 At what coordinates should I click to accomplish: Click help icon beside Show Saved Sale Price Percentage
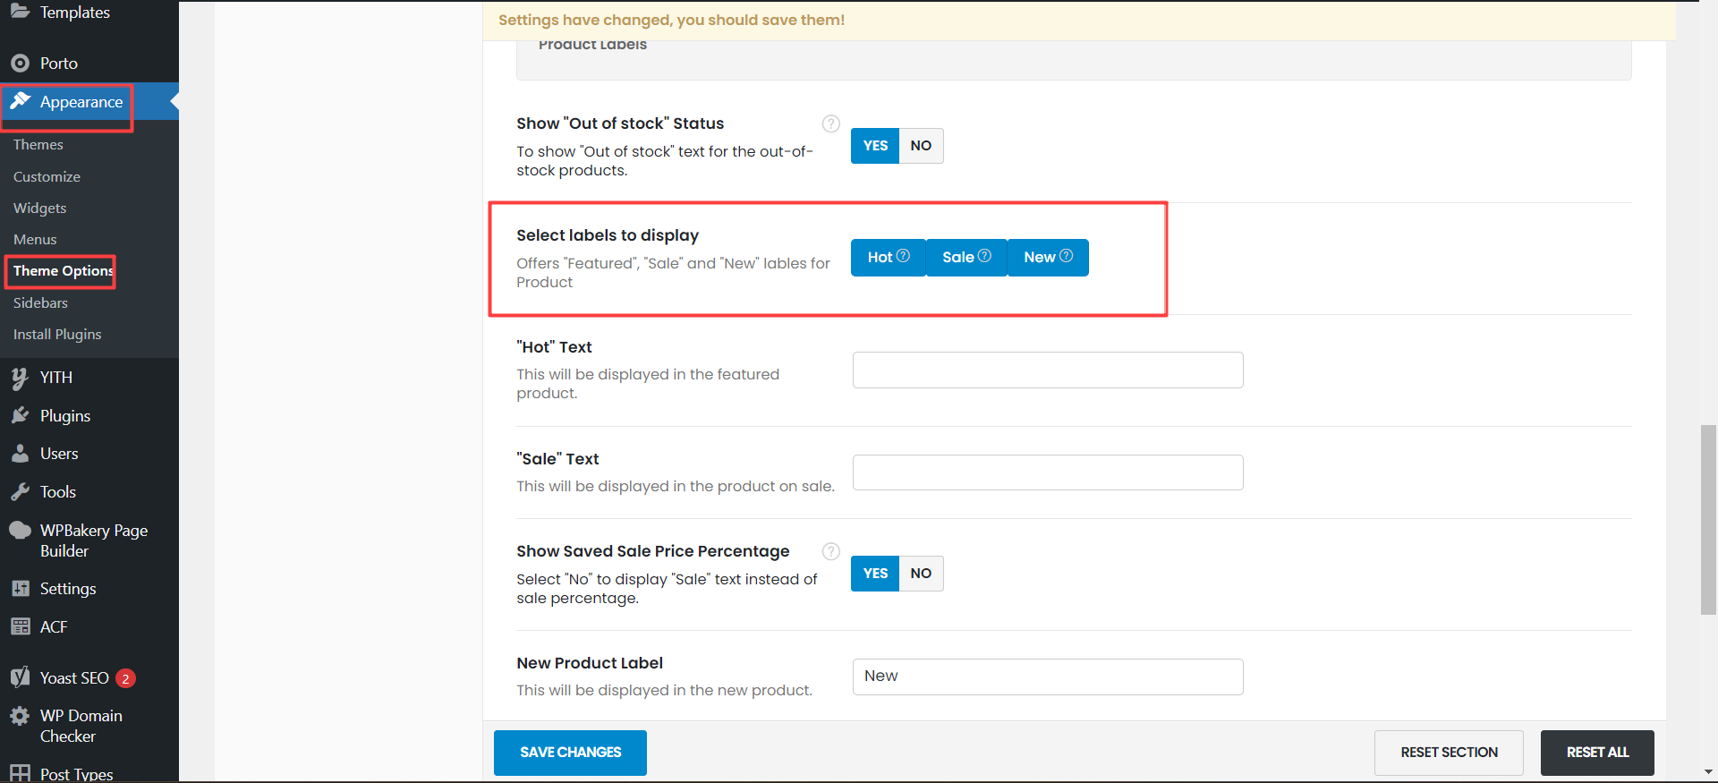(x=831, y=551)
